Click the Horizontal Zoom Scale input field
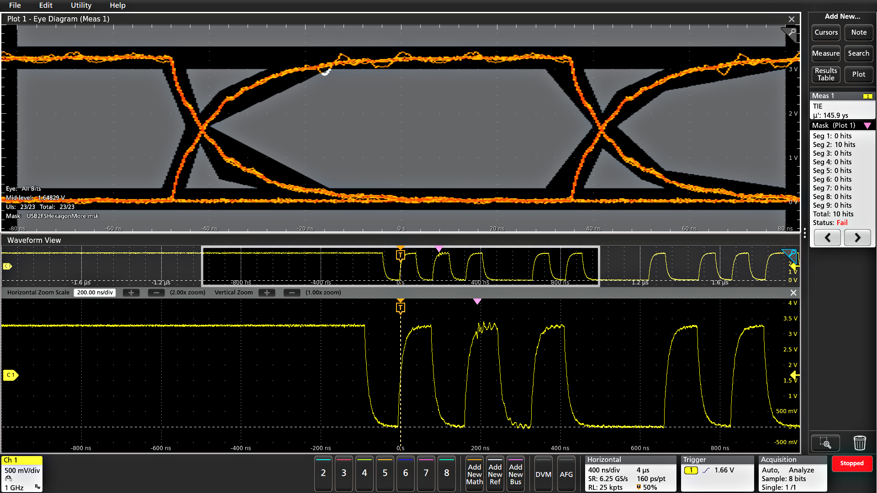 click(x=95, y=292)
